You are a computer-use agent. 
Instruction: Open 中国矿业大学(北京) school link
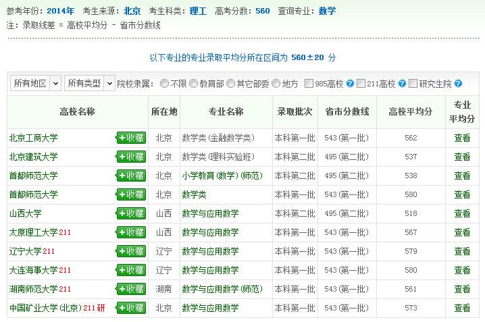[45, 308]
